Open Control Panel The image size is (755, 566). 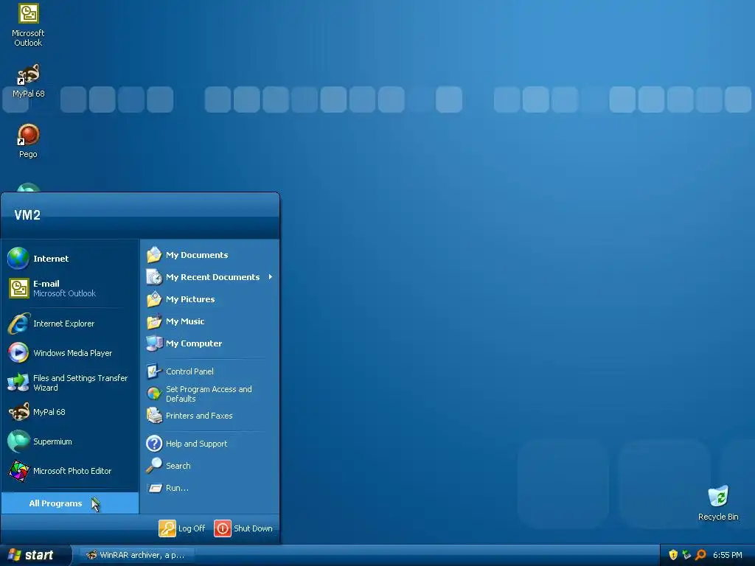tap(209, 371)
